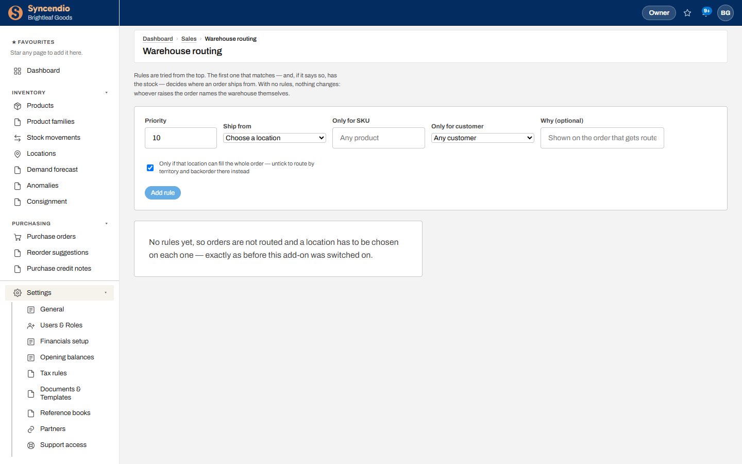Follow the Sales breadcrumb link

pos(189,39)
